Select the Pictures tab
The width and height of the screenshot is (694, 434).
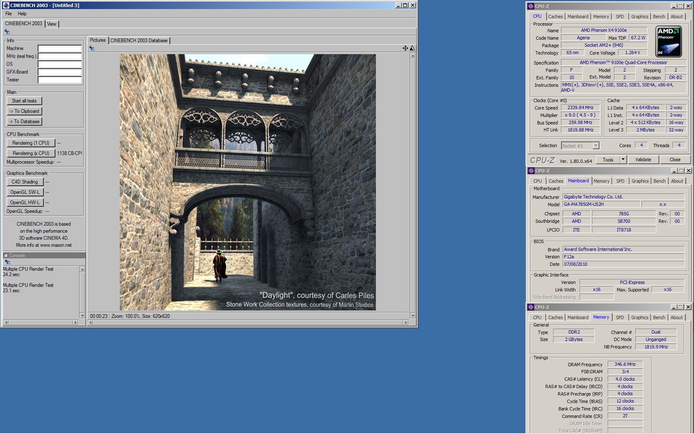pos(98,40)
